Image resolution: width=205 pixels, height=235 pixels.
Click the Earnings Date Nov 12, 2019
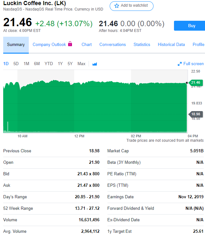click(191, 197)
